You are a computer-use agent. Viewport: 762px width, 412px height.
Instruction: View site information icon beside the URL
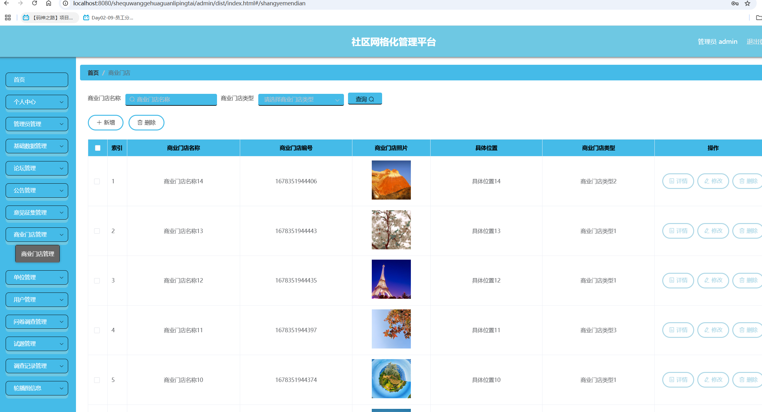click(65, 3)
